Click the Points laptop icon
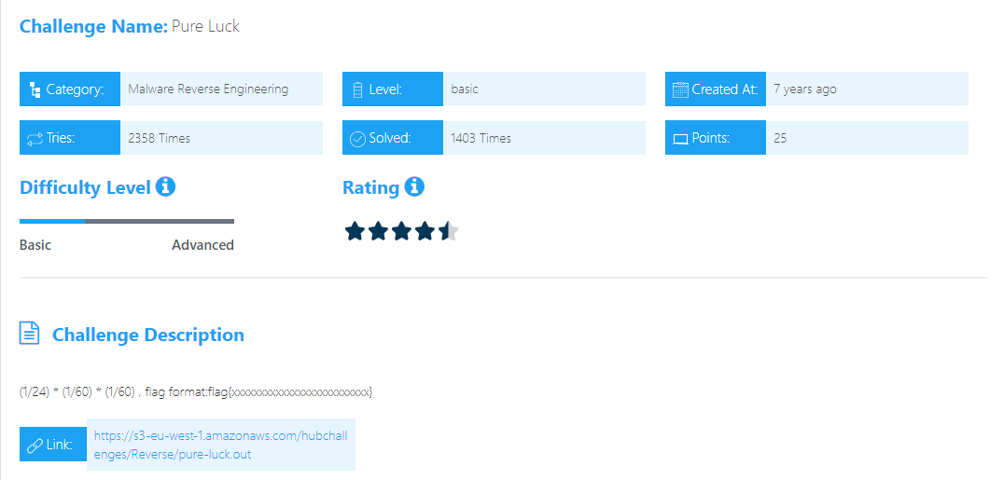The width and height of the screenshot is (1003, 480). click(x=680, y=139)
